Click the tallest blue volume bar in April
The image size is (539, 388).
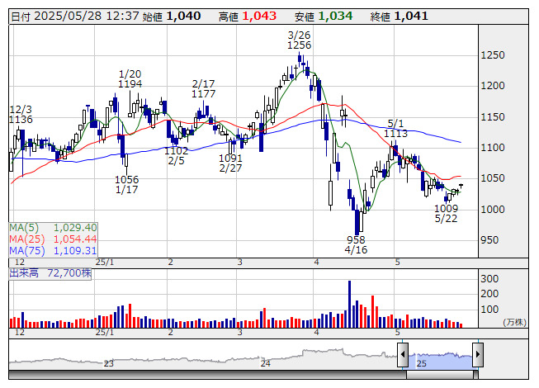click(x=350, y=304)
